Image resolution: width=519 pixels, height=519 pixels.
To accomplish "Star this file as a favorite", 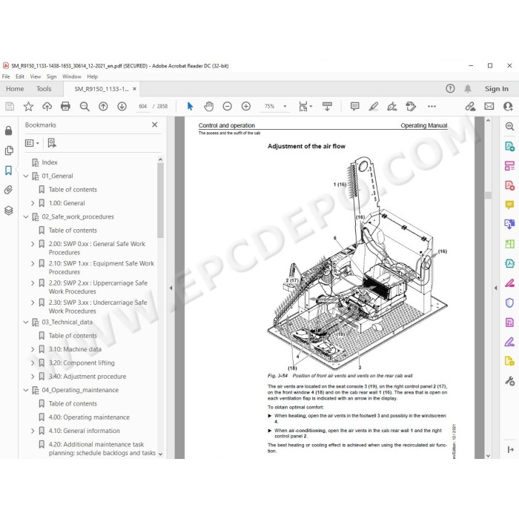I will [28, 106].
